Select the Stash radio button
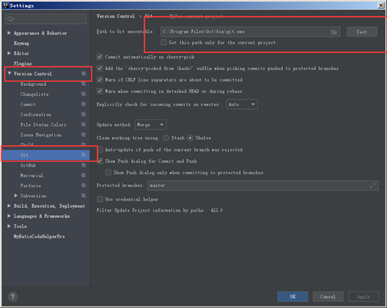Screen dimensions: 387x308 [166, 138]
